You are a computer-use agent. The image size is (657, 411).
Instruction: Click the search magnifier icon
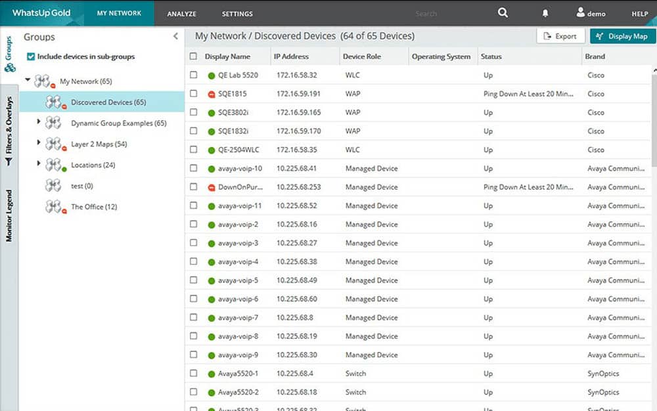(x=503, y=12)
